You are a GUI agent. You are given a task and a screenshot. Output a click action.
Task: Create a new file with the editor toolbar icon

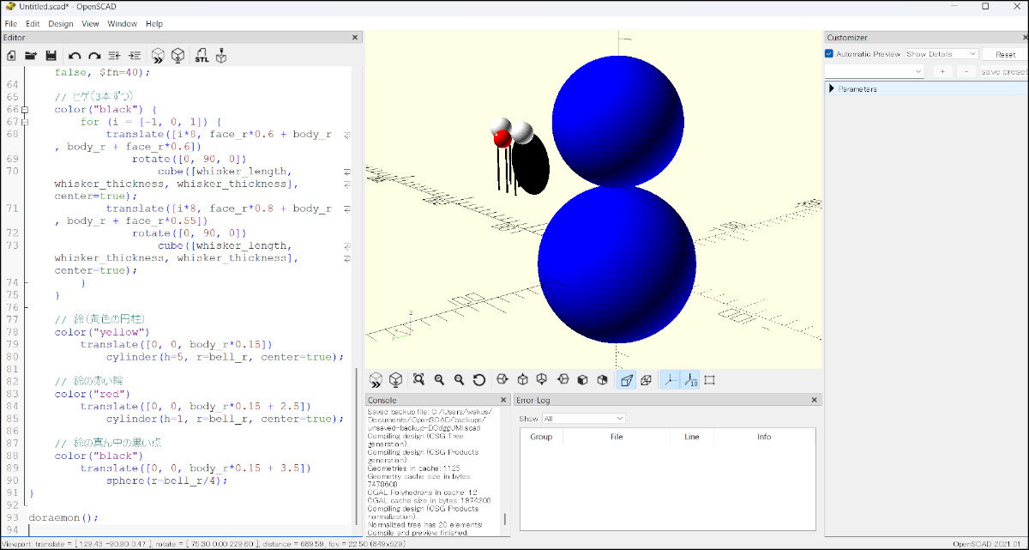click(11, 56)
